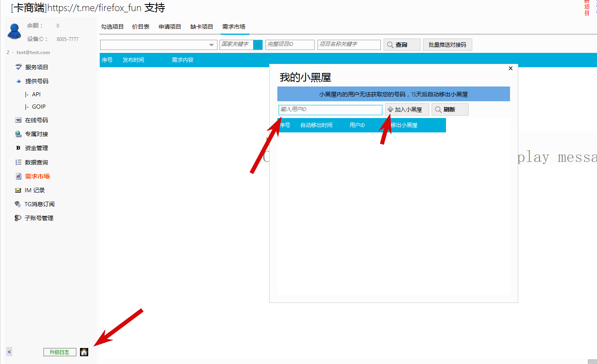597x364 pixels.
Task: Select the API sub-item under 提供号码
Action: (36, 94)
